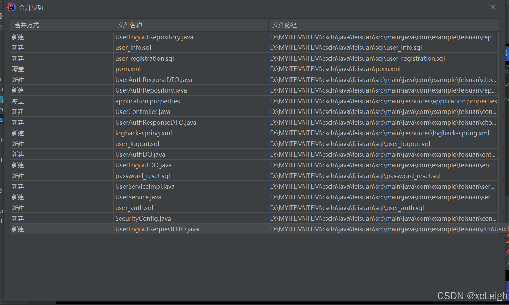This screenshot has height=305, width=509.
Task: Click the 覆盖 cell for application.properties
Action: (x=18, y=101)
